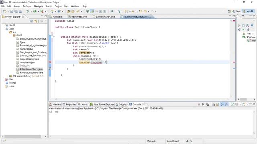The width and height of the screenshot is (257, 144).
Task: Open the drop-down arrow next to the New icon
Action: click(x=8, y=11)
